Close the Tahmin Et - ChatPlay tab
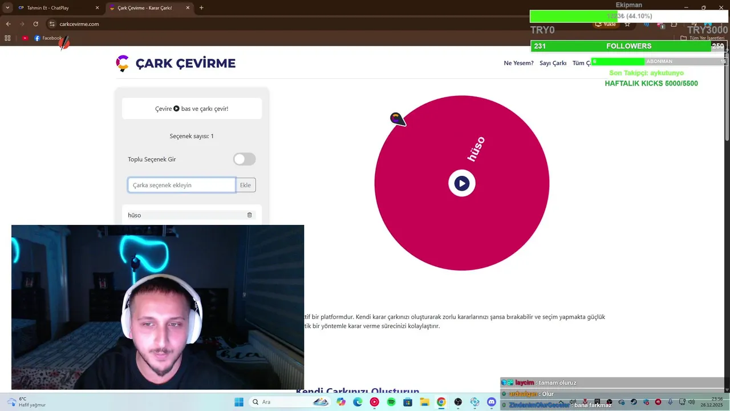The width and height of the screenshot is (730, 411). tap(97, 8)
